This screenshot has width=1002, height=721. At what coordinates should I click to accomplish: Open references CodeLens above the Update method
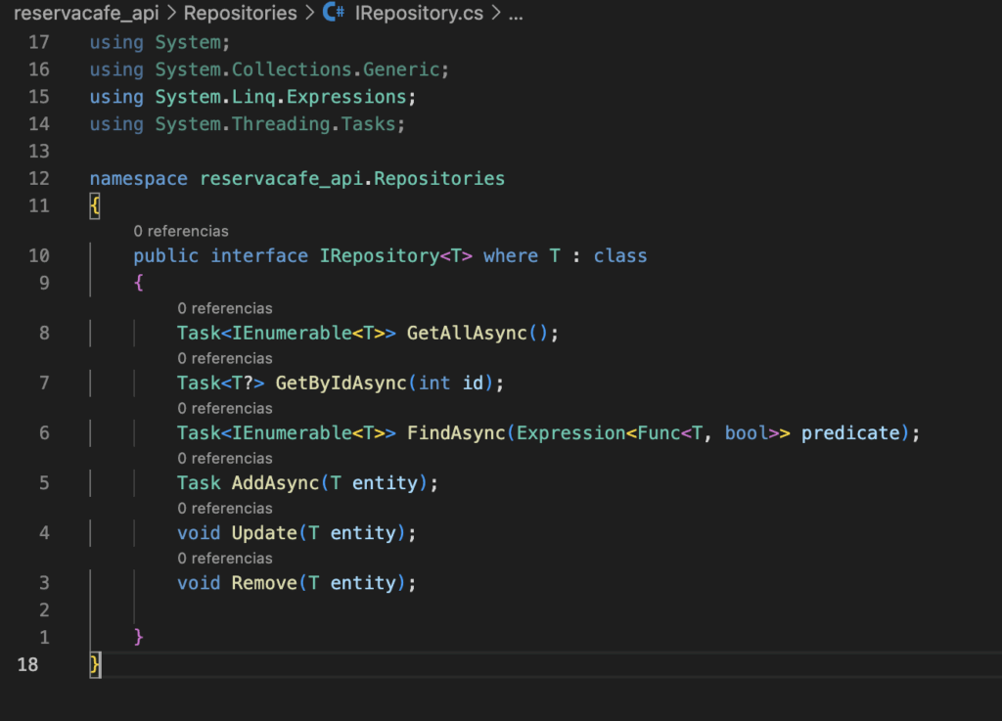[x=225, y=509]
